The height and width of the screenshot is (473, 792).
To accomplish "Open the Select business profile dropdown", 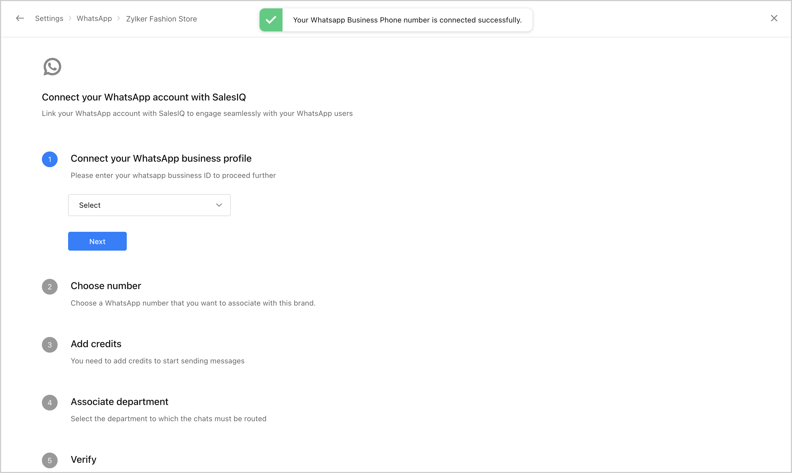I will pos(149,205).
